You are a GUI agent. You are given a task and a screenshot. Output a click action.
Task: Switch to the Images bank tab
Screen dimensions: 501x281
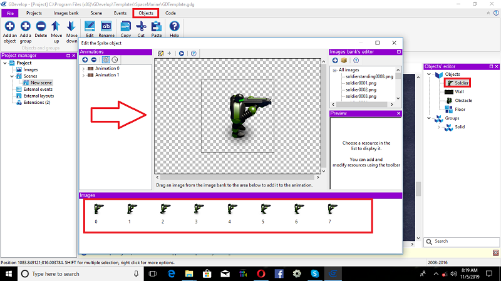click(66, 13)
